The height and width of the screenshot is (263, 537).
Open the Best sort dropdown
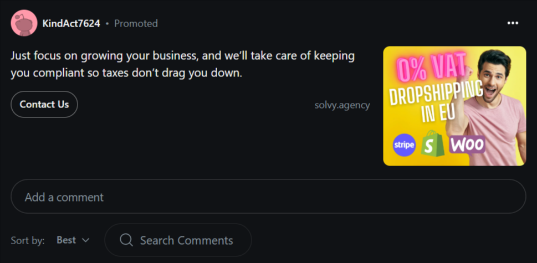[73, 240]
